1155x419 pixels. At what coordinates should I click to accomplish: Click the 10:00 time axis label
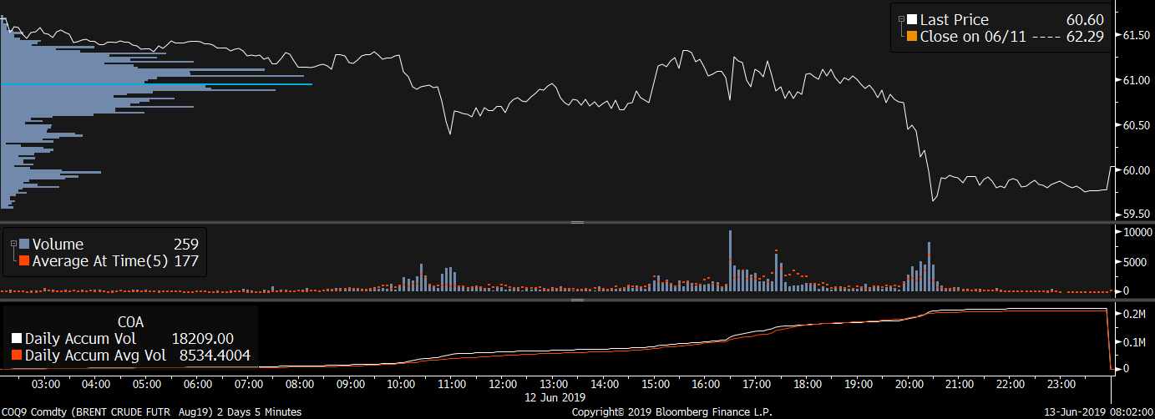click(x=401, y=385)
